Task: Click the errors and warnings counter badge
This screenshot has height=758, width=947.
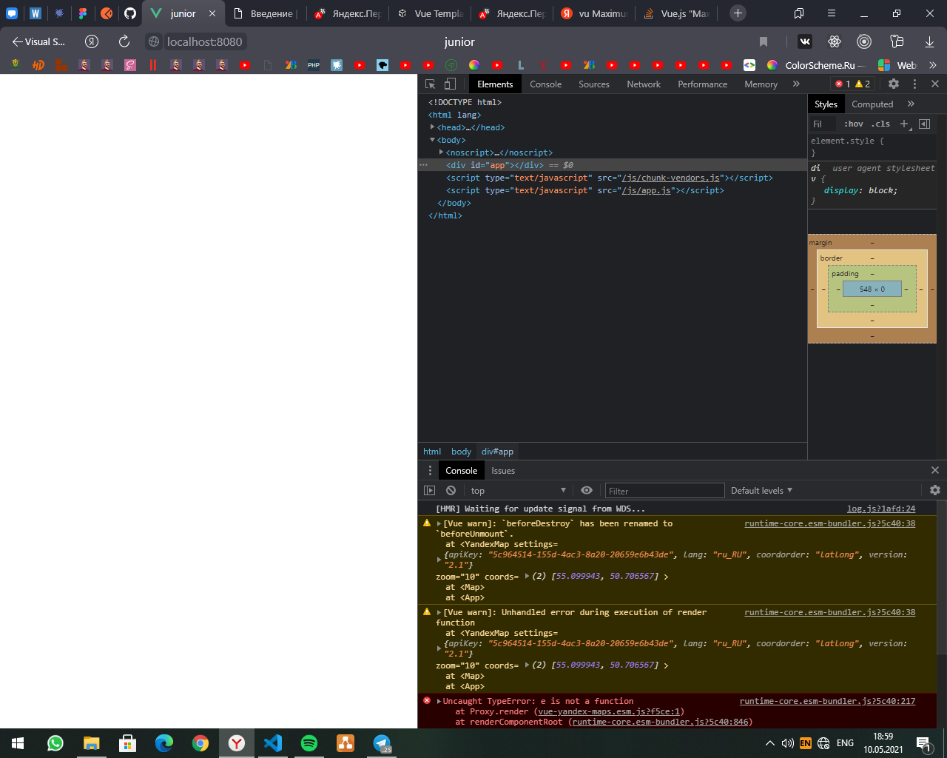Action: coord(853,84)
